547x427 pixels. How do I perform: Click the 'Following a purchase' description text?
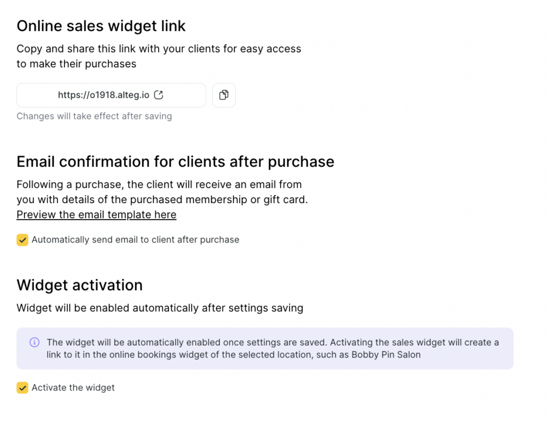(162, 192)
